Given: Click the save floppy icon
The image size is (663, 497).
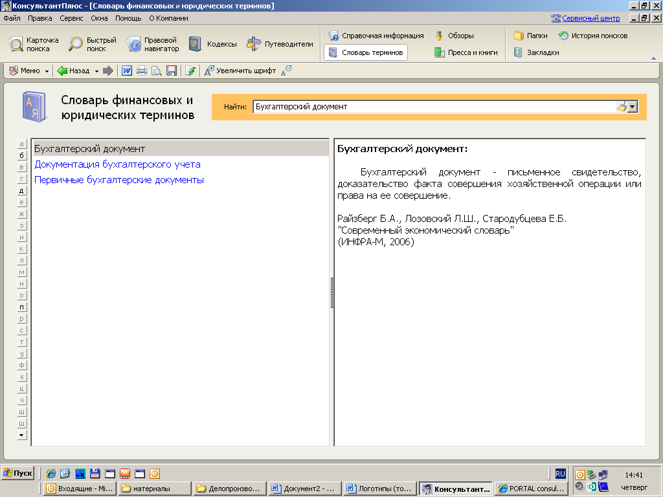Looking at the screenshot, I should (x=171, y=71).
